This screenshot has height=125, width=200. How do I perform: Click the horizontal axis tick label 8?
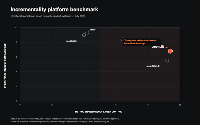(148, 105)
